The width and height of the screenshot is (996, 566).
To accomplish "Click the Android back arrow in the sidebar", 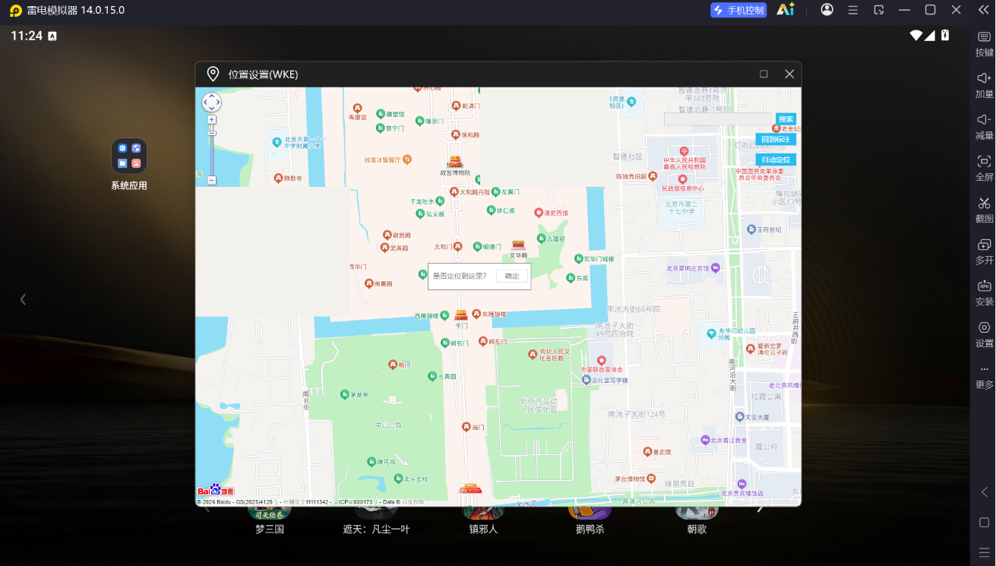I will pyautogui.click(x=984, y=492).
